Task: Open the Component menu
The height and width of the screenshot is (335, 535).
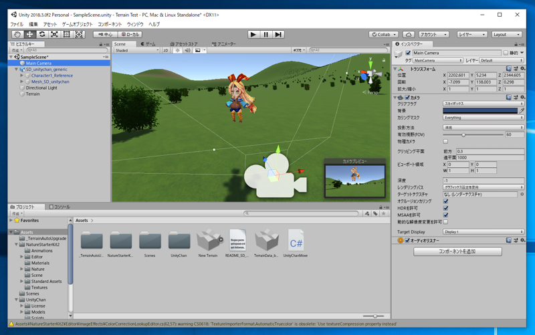Action: click(x=110, y=24)
